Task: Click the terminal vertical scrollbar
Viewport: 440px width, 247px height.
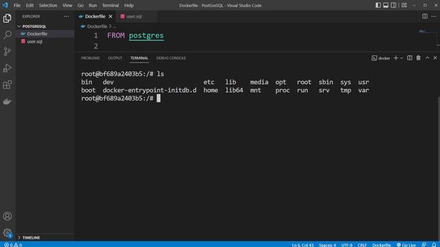Action: point(439,169)
